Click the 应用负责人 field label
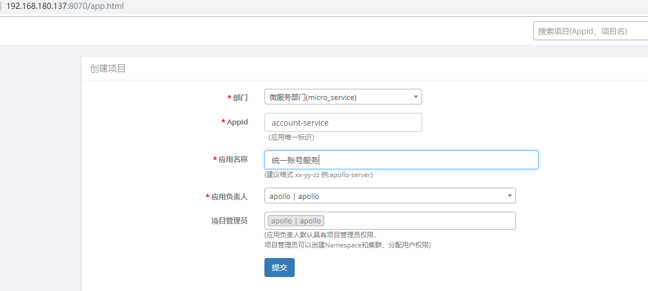 (x=229, y=197)
